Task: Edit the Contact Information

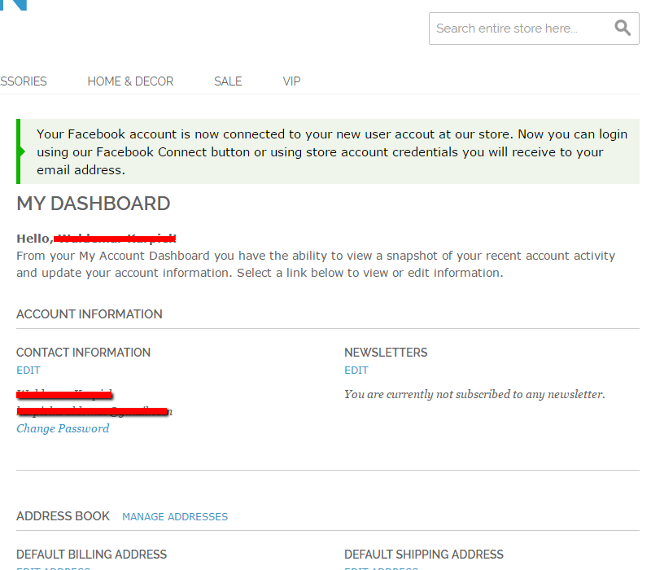Action: point(28,370)
